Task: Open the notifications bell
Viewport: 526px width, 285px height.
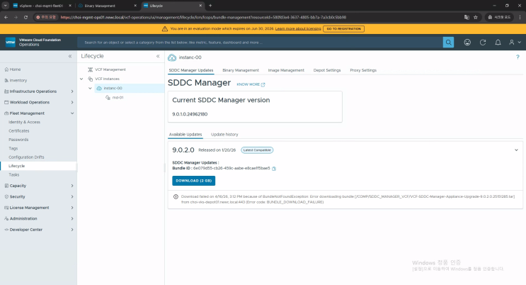Action: (498, 43)
